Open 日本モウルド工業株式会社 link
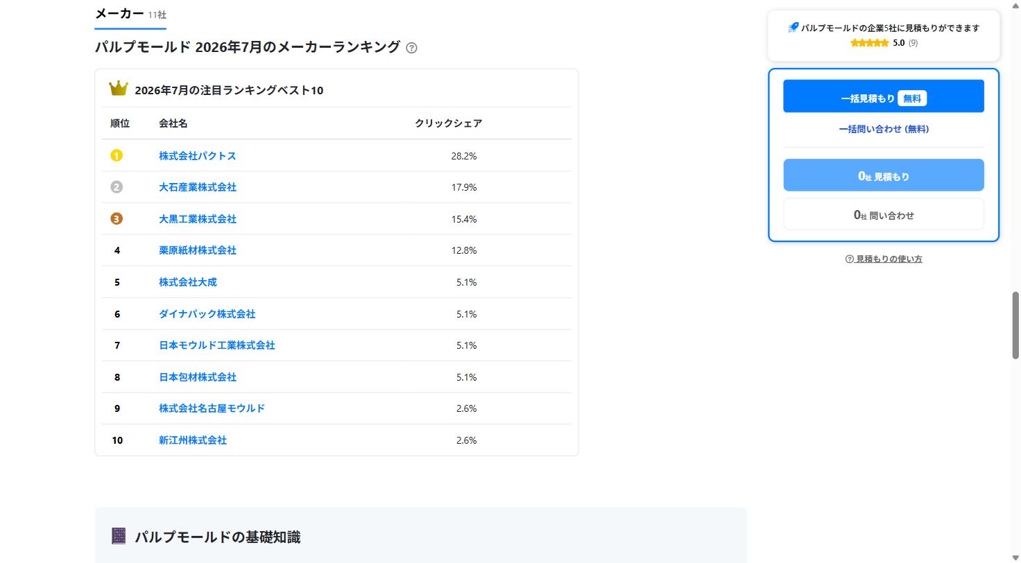This screenshot has height=563, width=1021. 217,345
